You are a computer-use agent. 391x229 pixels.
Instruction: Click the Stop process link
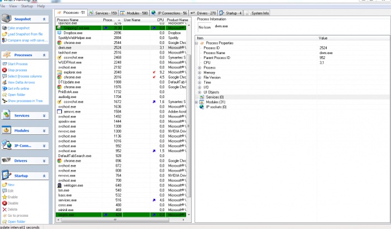[17, 70]
